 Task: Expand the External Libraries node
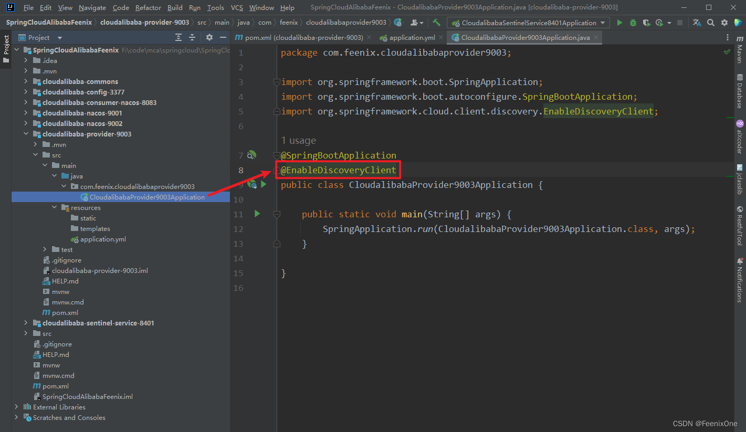pos(17,407)
